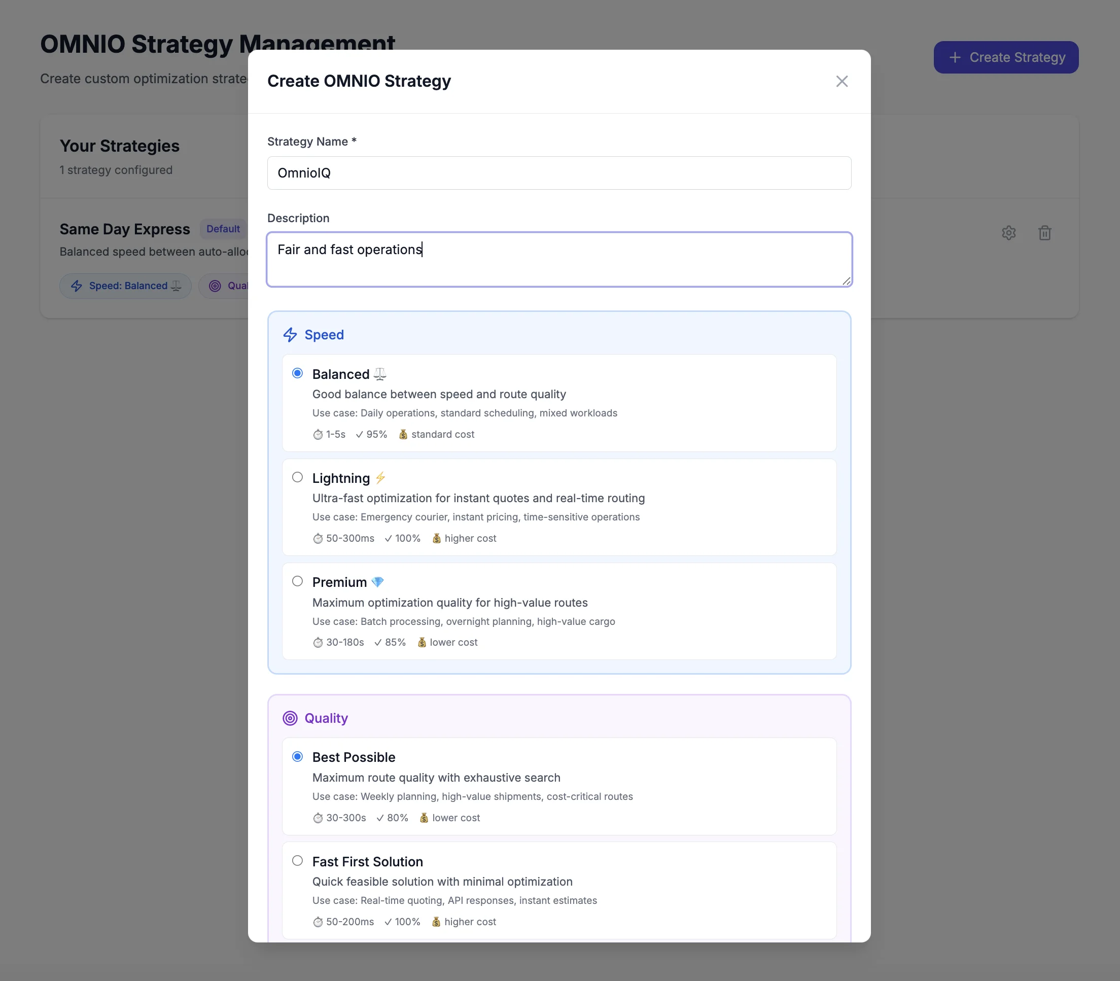
Task: Click the stopwatch icon next to 50-300ms
Action: click(318, 539)
